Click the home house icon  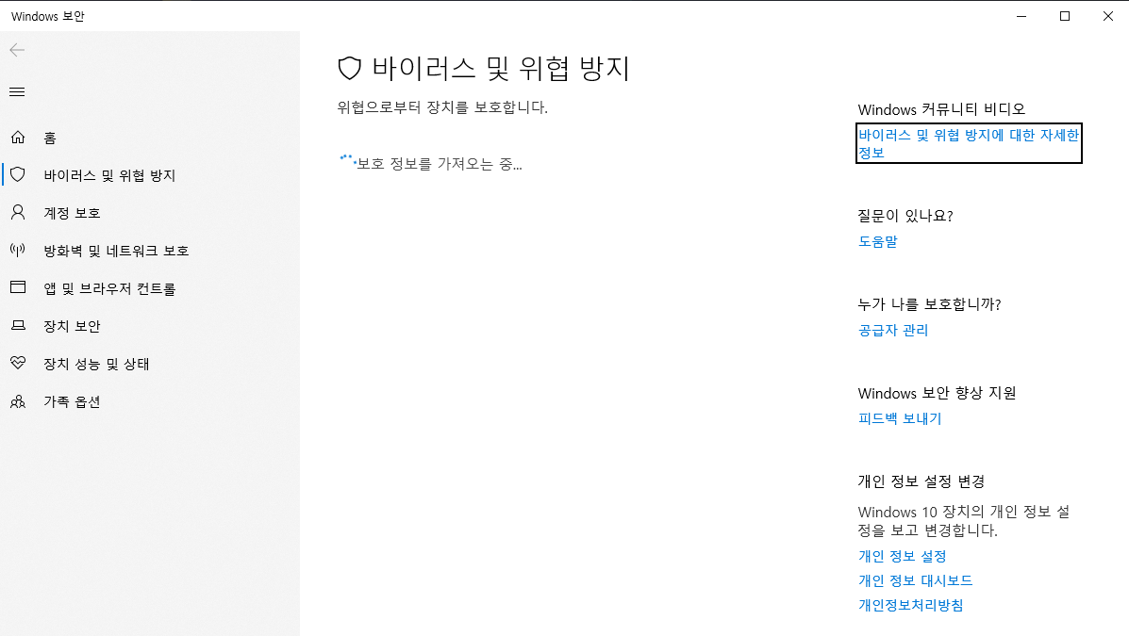(x=18, y=137)
